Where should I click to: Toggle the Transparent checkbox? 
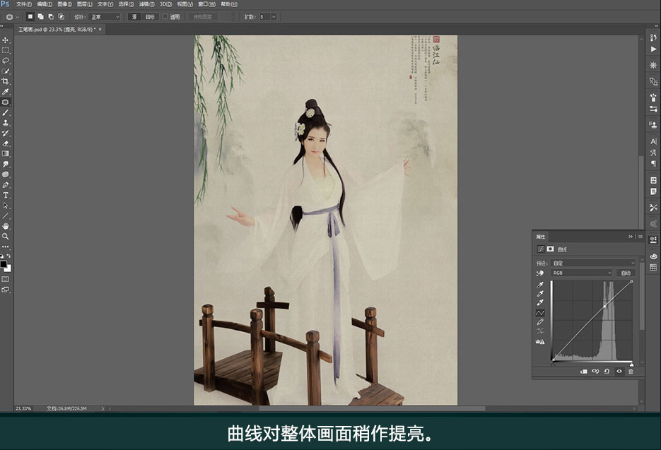[165, 17]
